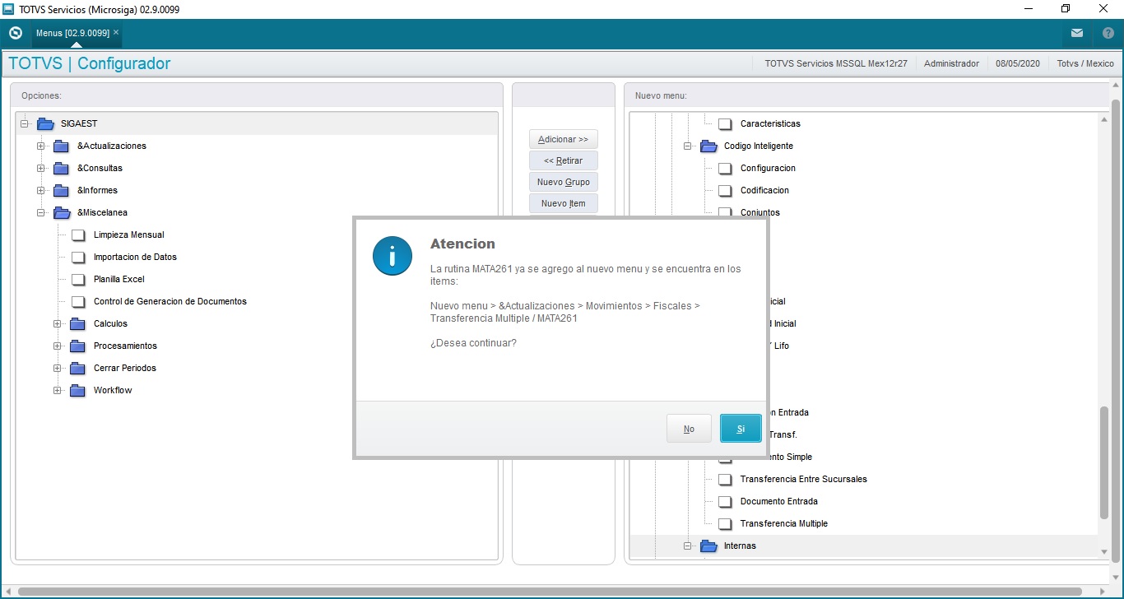Expand the &Consultas node
The image size is (1124, 599).
(x=40, y=168)
